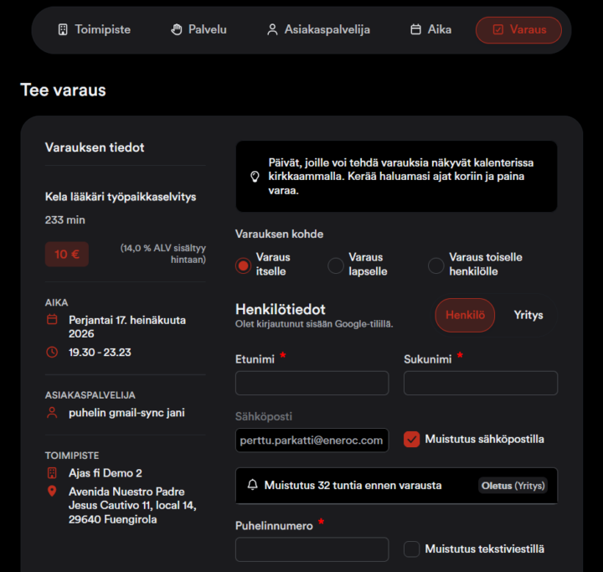The height and width of the screenshot is (572, 603).
Task: Click the time range 19.30 - 23.23
Action: (100, 353)
